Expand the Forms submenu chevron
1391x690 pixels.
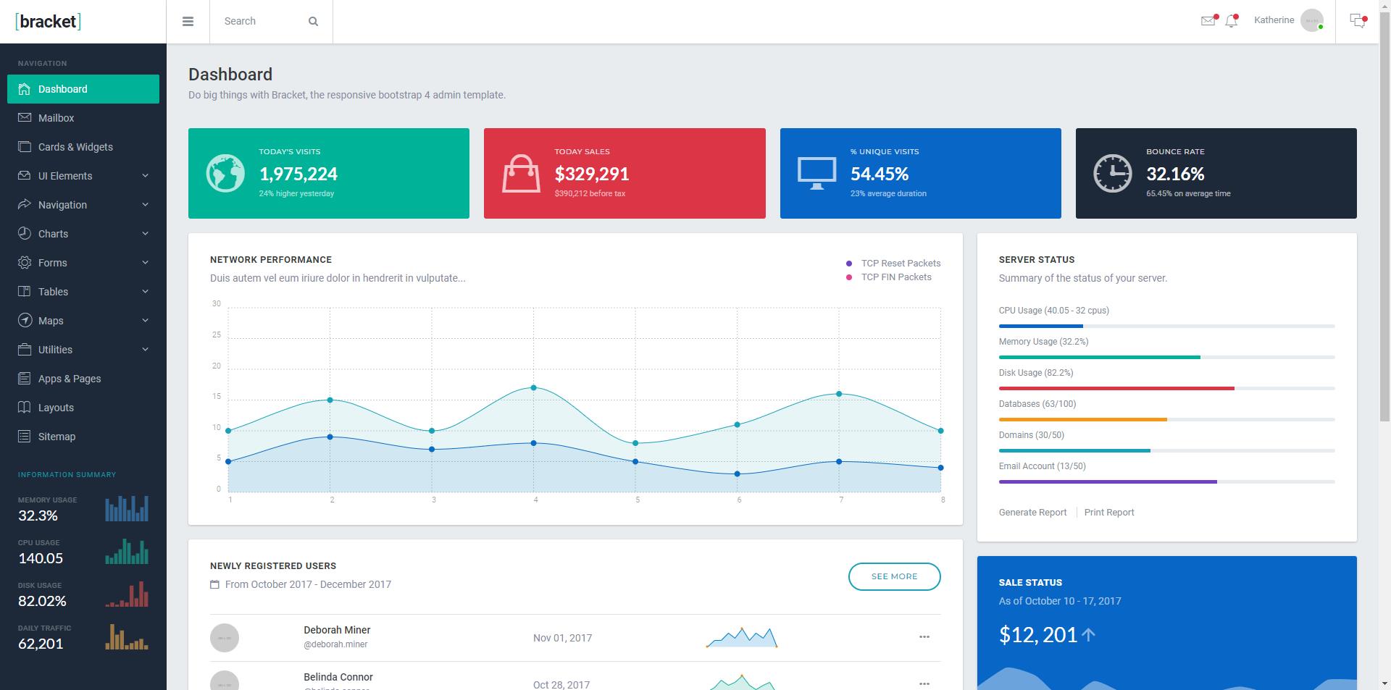(145, 263)
